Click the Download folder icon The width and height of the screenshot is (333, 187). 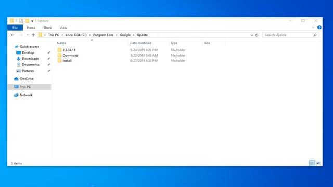(59, 56)
